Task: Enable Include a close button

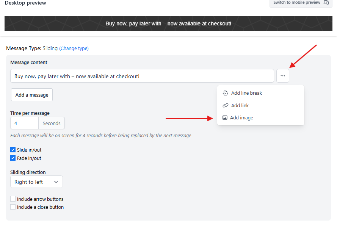Action: pyautogui.click(x=13, y=207)
